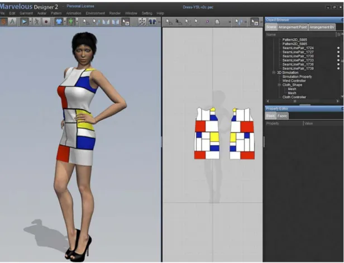Toggle visibility dot for SeamLinePair_1736

[338, 64]
